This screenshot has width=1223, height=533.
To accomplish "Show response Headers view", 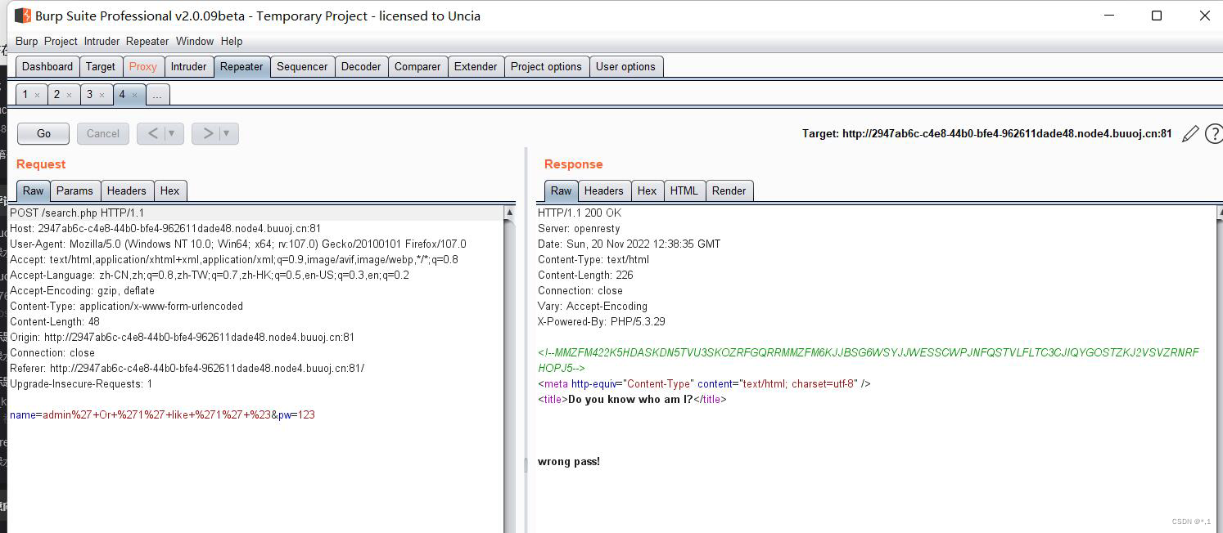I will pos(603,190).
